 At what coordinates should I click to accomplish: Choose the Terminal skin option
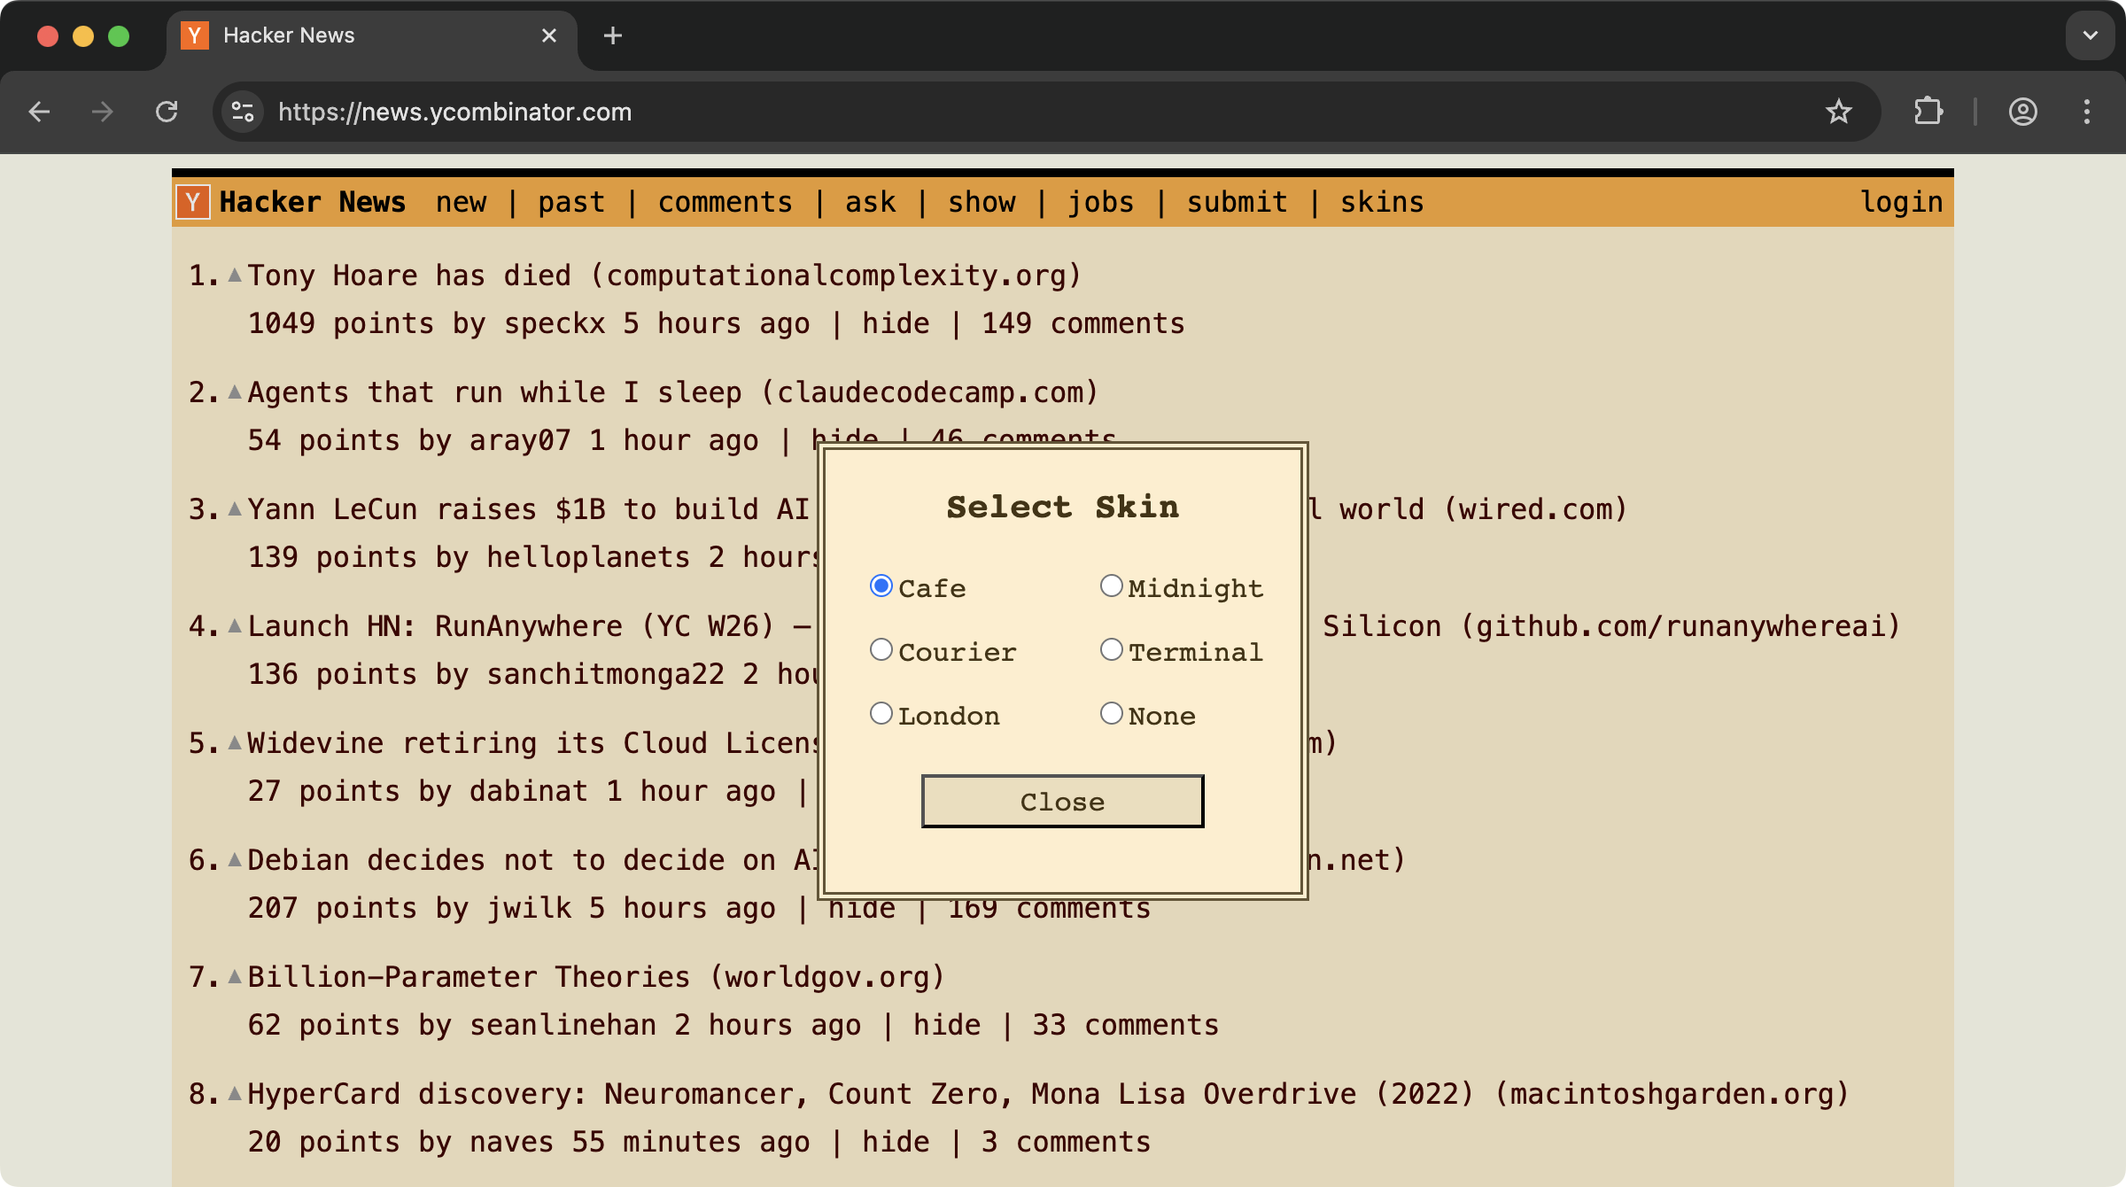(x=1111, y=649)
